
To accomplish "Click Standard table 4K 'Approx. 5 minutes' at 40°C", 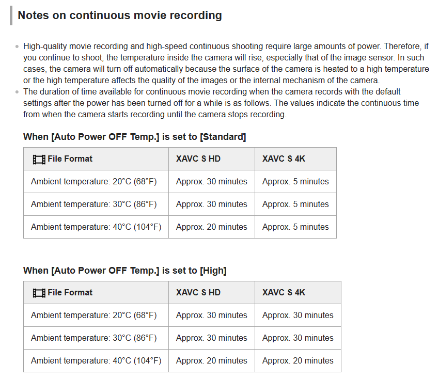I will click(x=295, y=227).
